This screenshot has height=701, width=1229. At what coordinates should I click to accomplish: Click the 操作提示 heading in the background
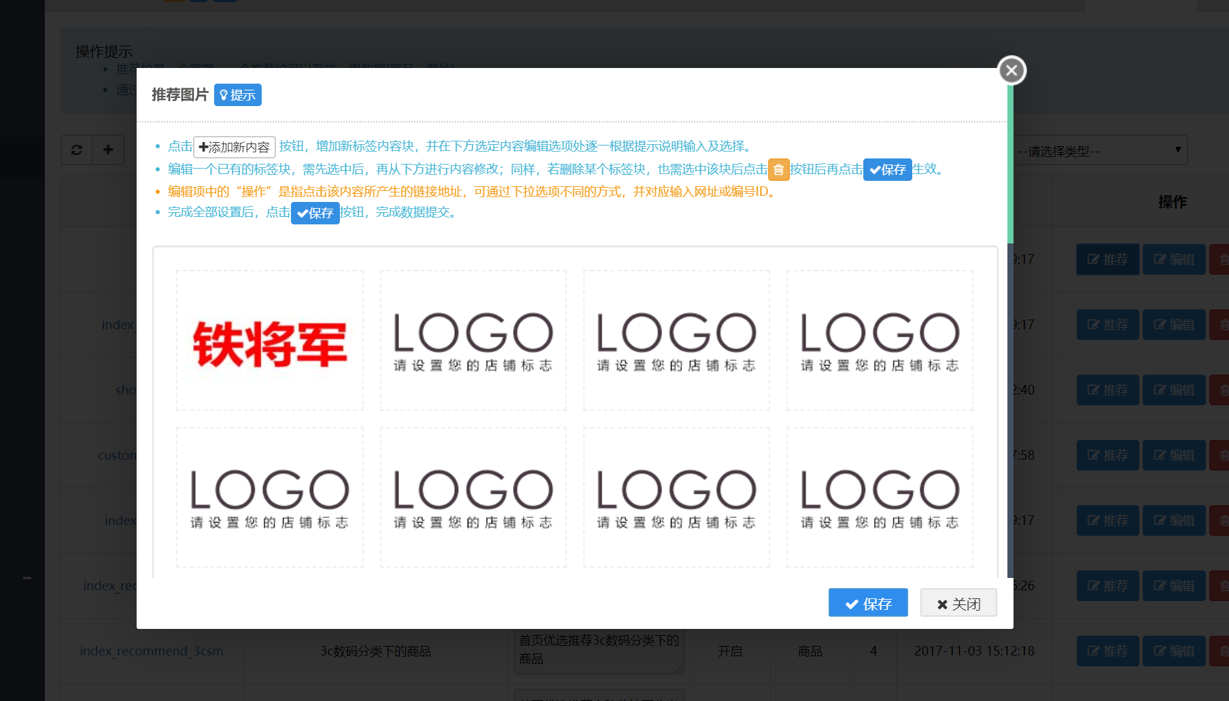pyautogui.click(x=104, y=51)
